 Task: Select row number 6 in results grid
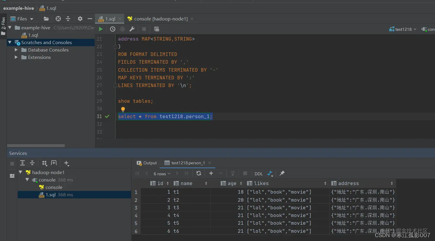click(x=136, y=231)
